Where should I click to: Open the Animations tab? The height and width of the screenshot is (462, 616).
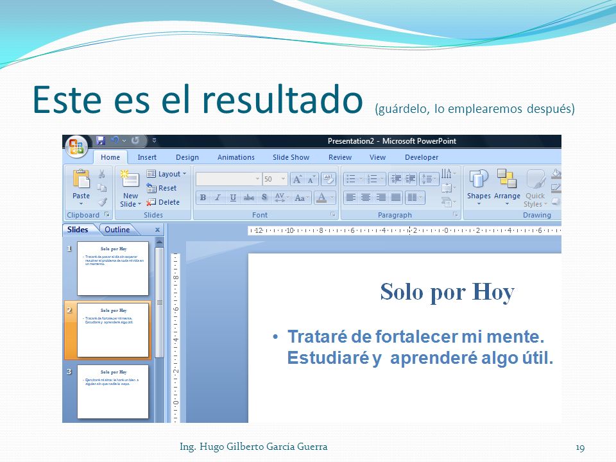tap(235, 157)
